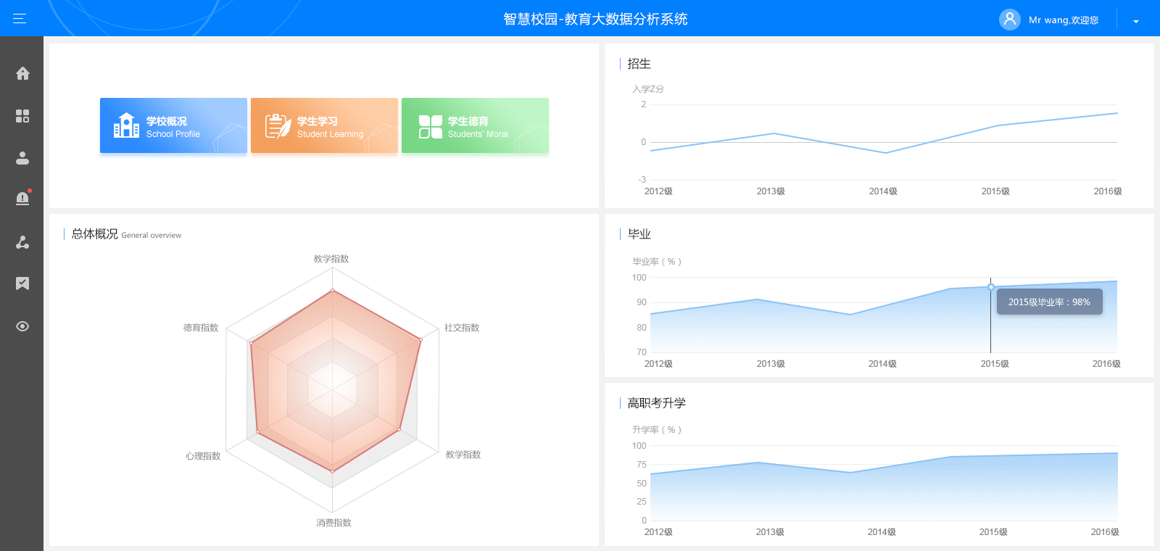The height and width of the screenshot is (551, 1160).
Task: Open the dashboard grid icon in the sidebar
Action: (x=22, y=116)
